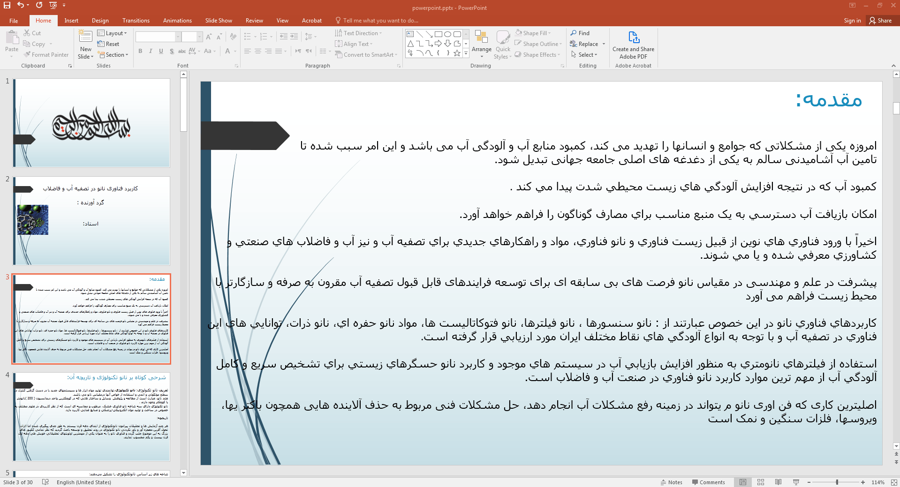The width and height of the screenshot is (900, 487).
Task: Select slide 4 thumbnail
Action: point(91,417)
